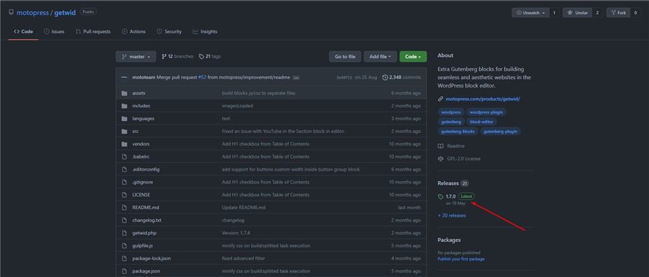
Task: Click the link icon beside motopress.com URL
Action: coord(441,99)
